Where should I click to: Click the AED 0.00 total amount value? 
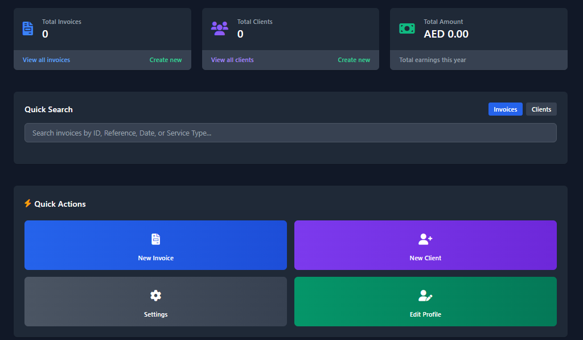coord(446,34)
